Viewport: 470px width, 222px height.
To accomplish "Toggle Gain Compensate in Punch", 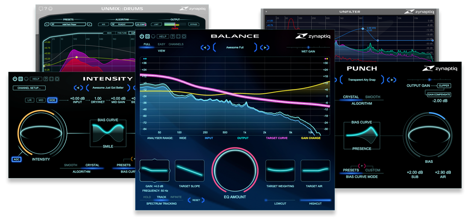I will click(x=438, y=95).
